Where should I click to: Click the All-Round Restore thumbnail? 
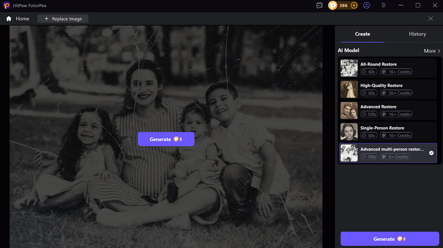349,68
